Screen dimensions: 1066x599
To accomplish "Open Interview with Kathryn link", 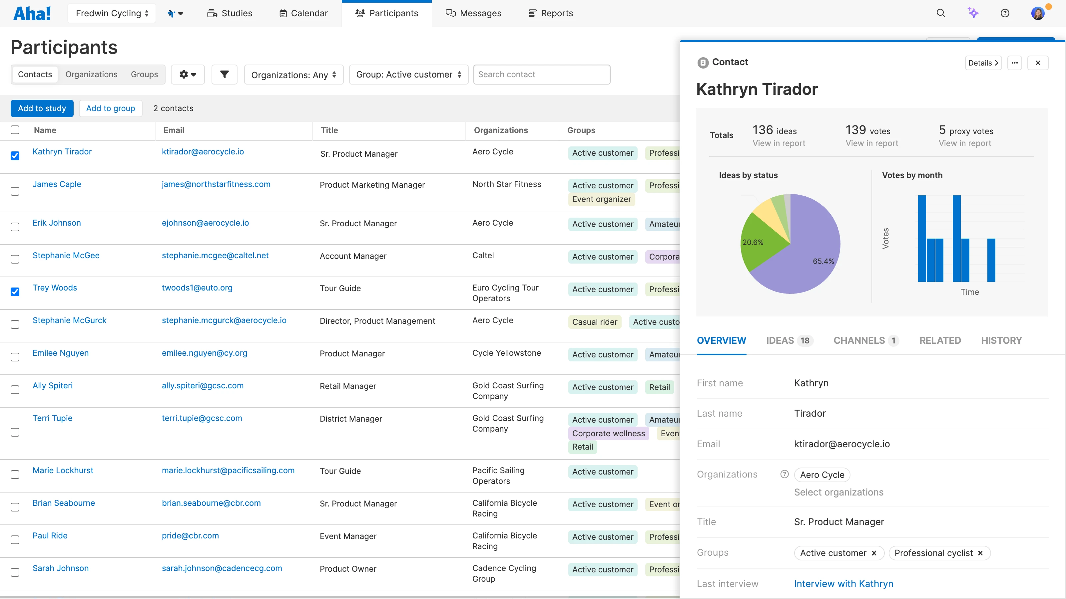I will tap(843, 583).
